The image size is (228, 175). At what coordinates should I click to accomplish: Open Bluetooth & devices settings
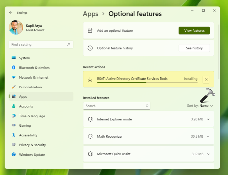(34, 68)
